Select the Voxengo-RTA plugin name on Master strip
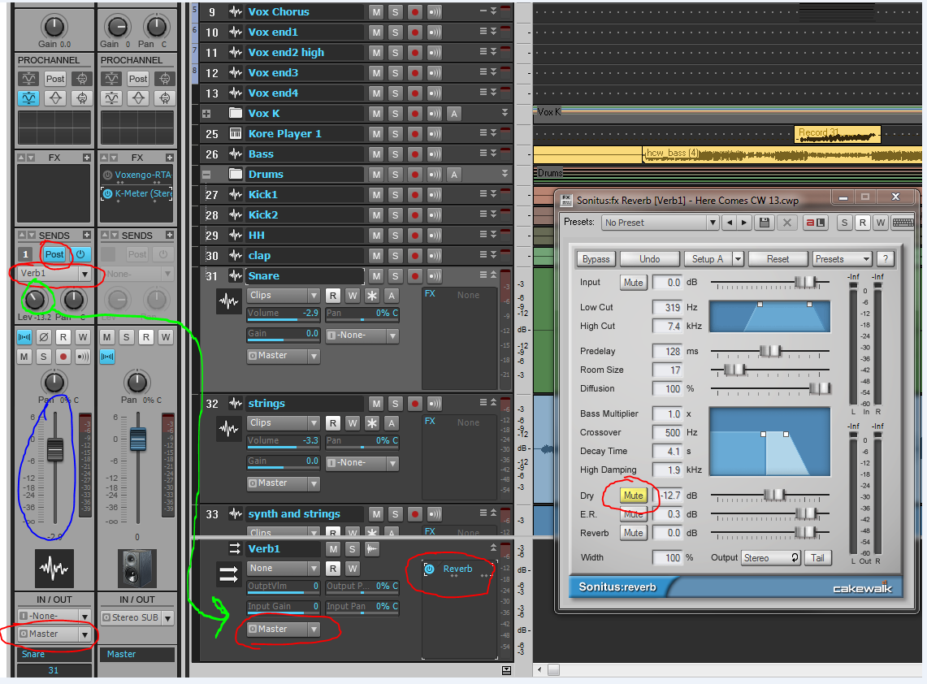Image resolution: width=927 pixels, height=684 pixels. [142, 175]
